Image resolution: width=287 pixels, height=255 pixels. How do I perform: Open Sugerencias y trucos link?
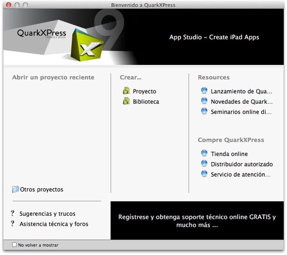pyautogui.click(x=47, y=214)
